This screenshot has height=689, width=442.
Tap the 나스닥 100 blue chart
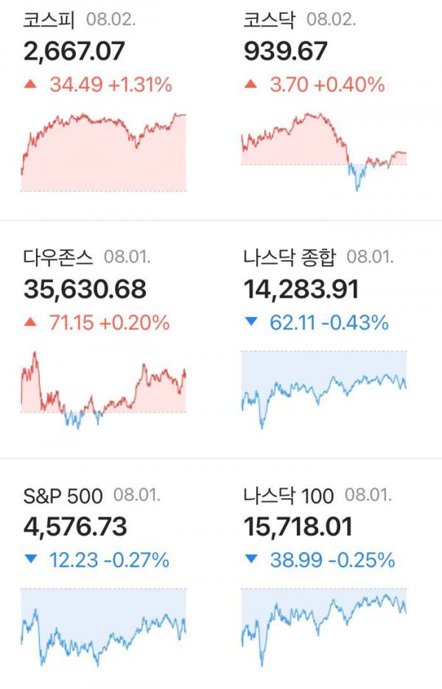(x=324, y=628)
